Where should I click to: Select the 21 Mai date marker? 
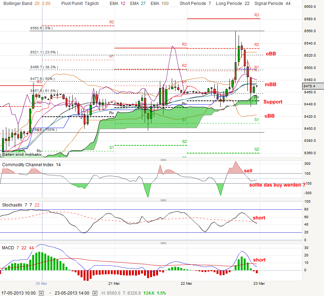pyautogui.click(x=114, y=283)
